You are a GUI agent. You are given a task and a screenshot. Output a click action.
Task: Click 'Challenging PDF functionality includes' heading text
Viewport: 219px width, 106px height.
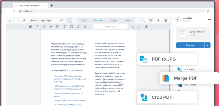[67, 70]
